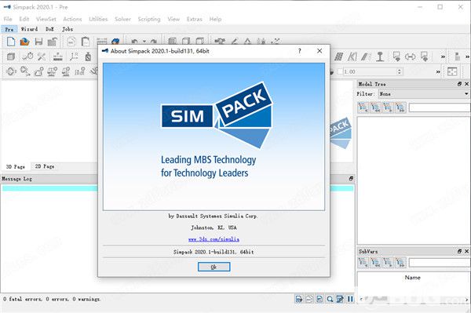
Task: Select the striped track icon right of the dialog
Action: pyautogui.click(x=338, y=56)
